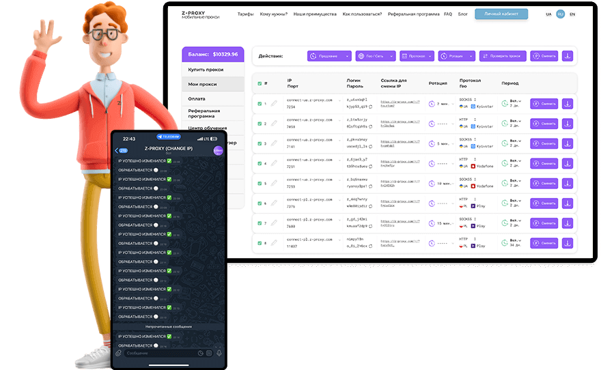
Task: Click the Сменить button in actions bar
Action: point(544,56)
